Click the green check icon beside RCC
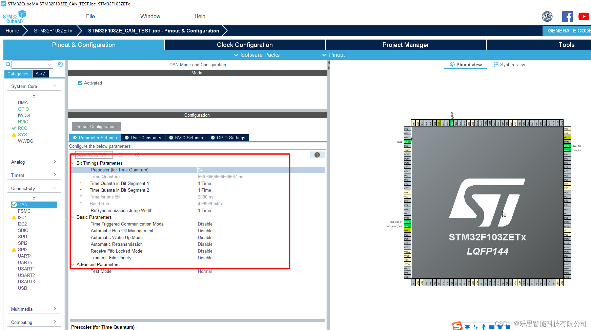Screen dimensions: 591x330 pos(14,128)
